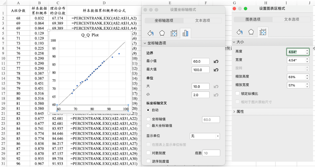The width and height of the screenshot is (315, 167).
Task: Open Fill & Line icon in chart area panel
Action: point(240,32)
